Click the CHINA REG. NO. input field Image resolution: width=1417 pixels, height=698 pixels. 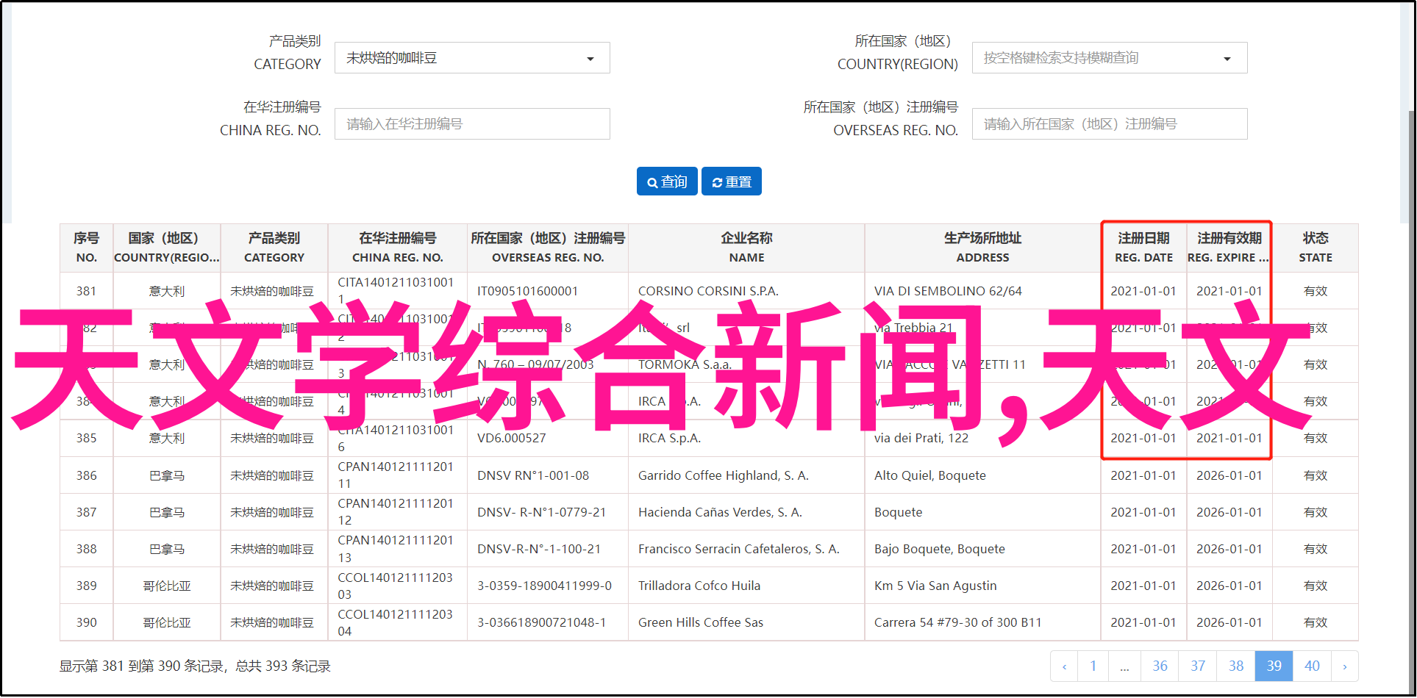[472, 124]
